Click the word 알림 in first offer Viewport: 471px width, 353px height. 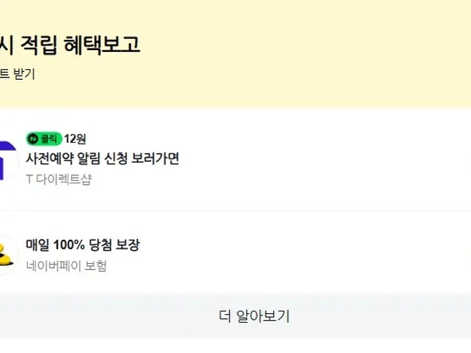click(x=89, y=159)
